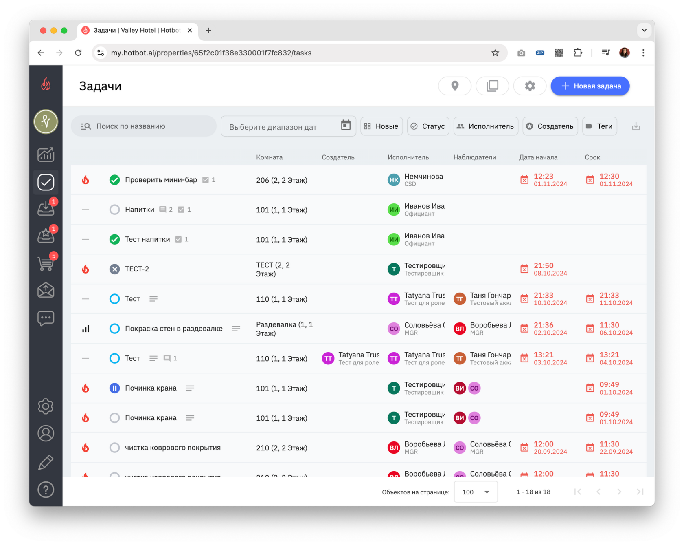Toggle status of Тест task with comment
Screen dimensions: 684x545
114,358
